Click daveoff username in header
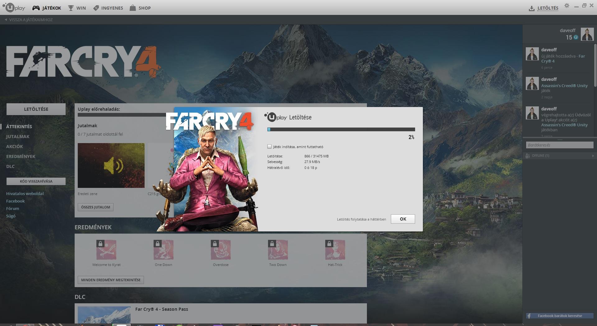 click(x=567, y=30)
